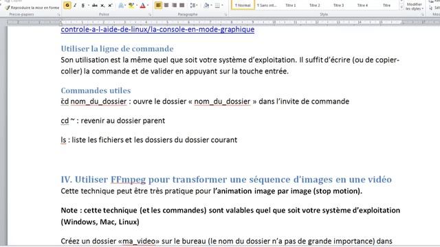
Task: Open the la-console-en-mode-graphique hyperlink
Action: point(157,30)
